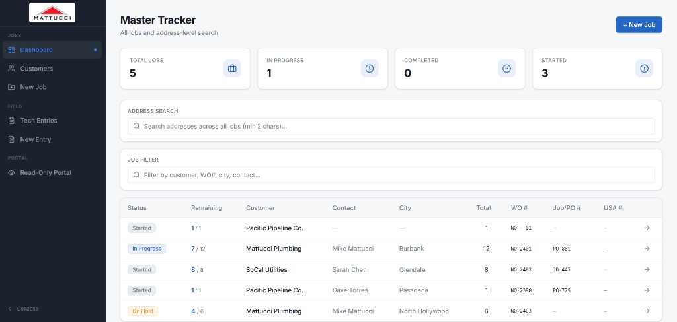Click the In Progress status badge
The image size is (677, 322).
click(147, 249)
